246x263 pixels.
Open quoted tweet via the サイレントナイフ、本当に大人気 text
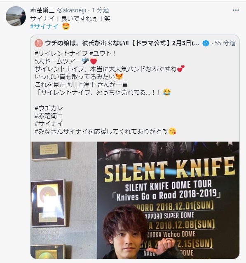tap(105, 69)
